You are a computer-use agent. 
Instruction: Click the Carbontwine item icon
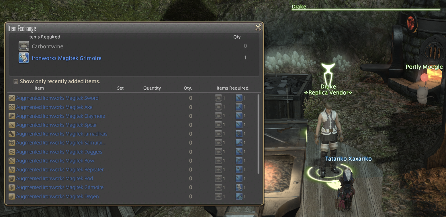[x=24, y=46]
